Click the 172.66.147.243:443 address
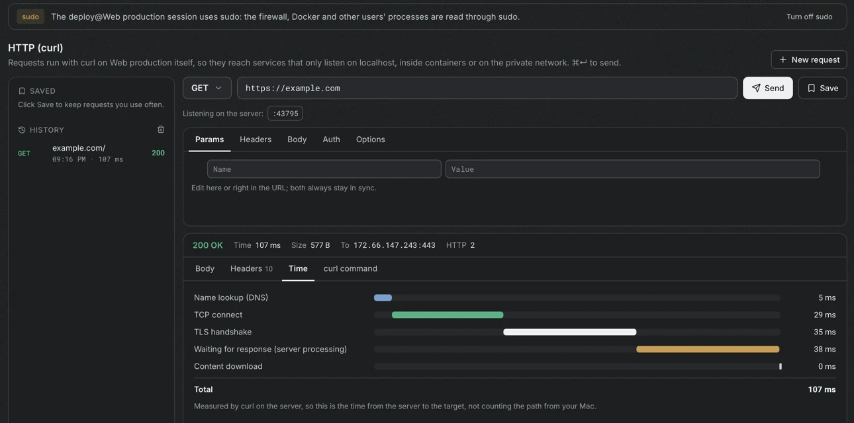 pos(395,245)
